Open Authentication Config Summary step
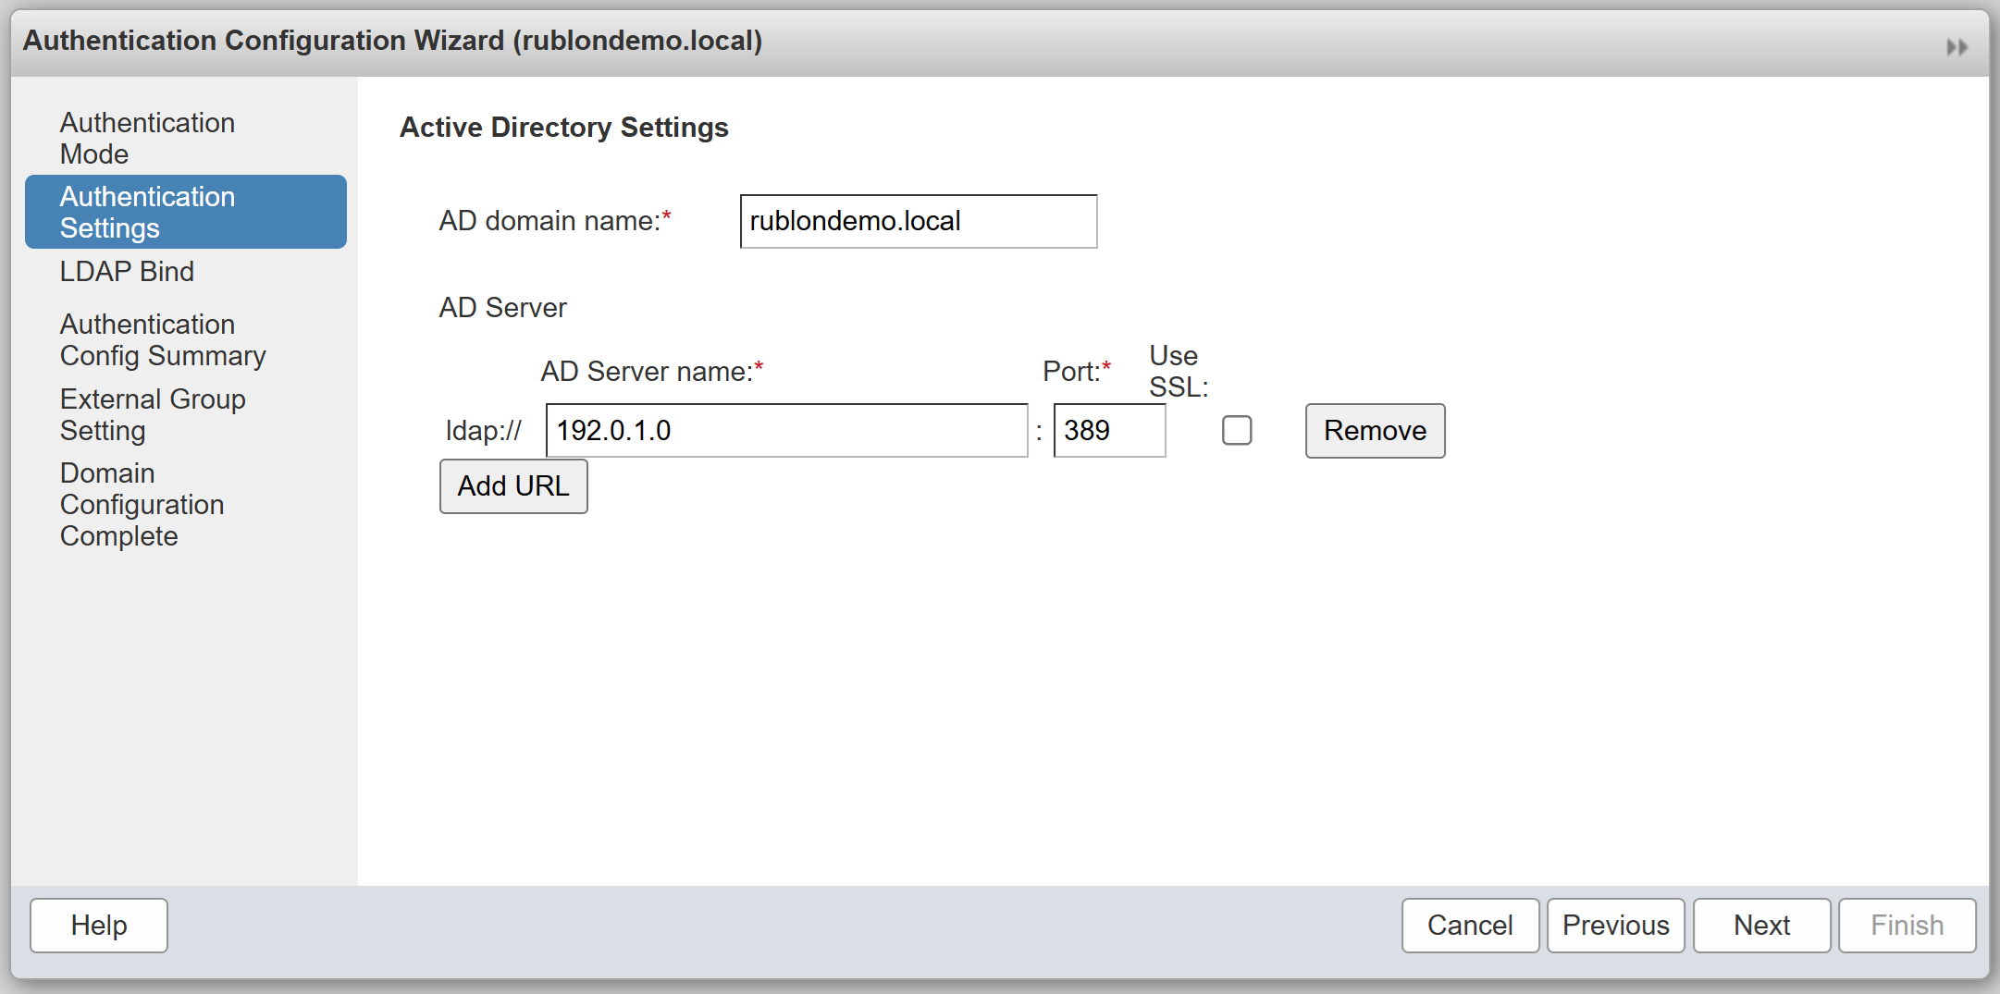This screenshot has width=2000, height=994. click(163, 340)
